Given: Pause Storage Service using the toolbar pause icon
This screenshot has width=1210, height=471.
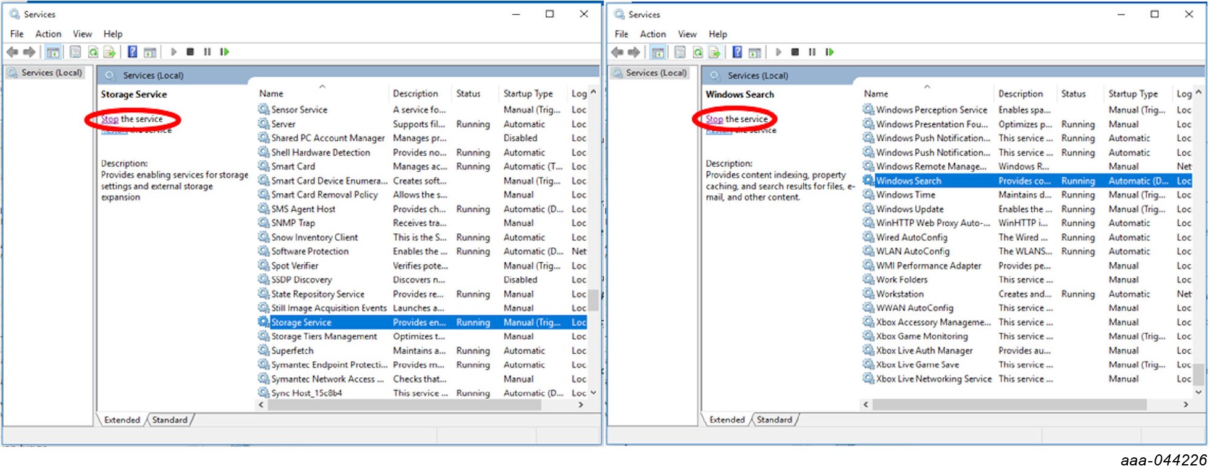Looking at the screenshot, I should 207,52.
